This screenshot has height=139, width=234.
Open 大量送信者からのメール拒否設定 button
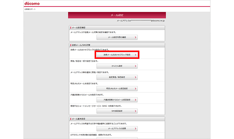[x=117, y=100]
